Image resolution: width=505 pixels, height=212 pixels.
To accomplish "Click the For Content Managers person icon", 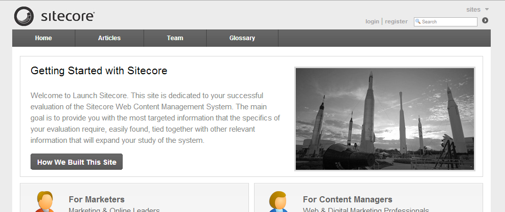I will click(x=278, y=202).
